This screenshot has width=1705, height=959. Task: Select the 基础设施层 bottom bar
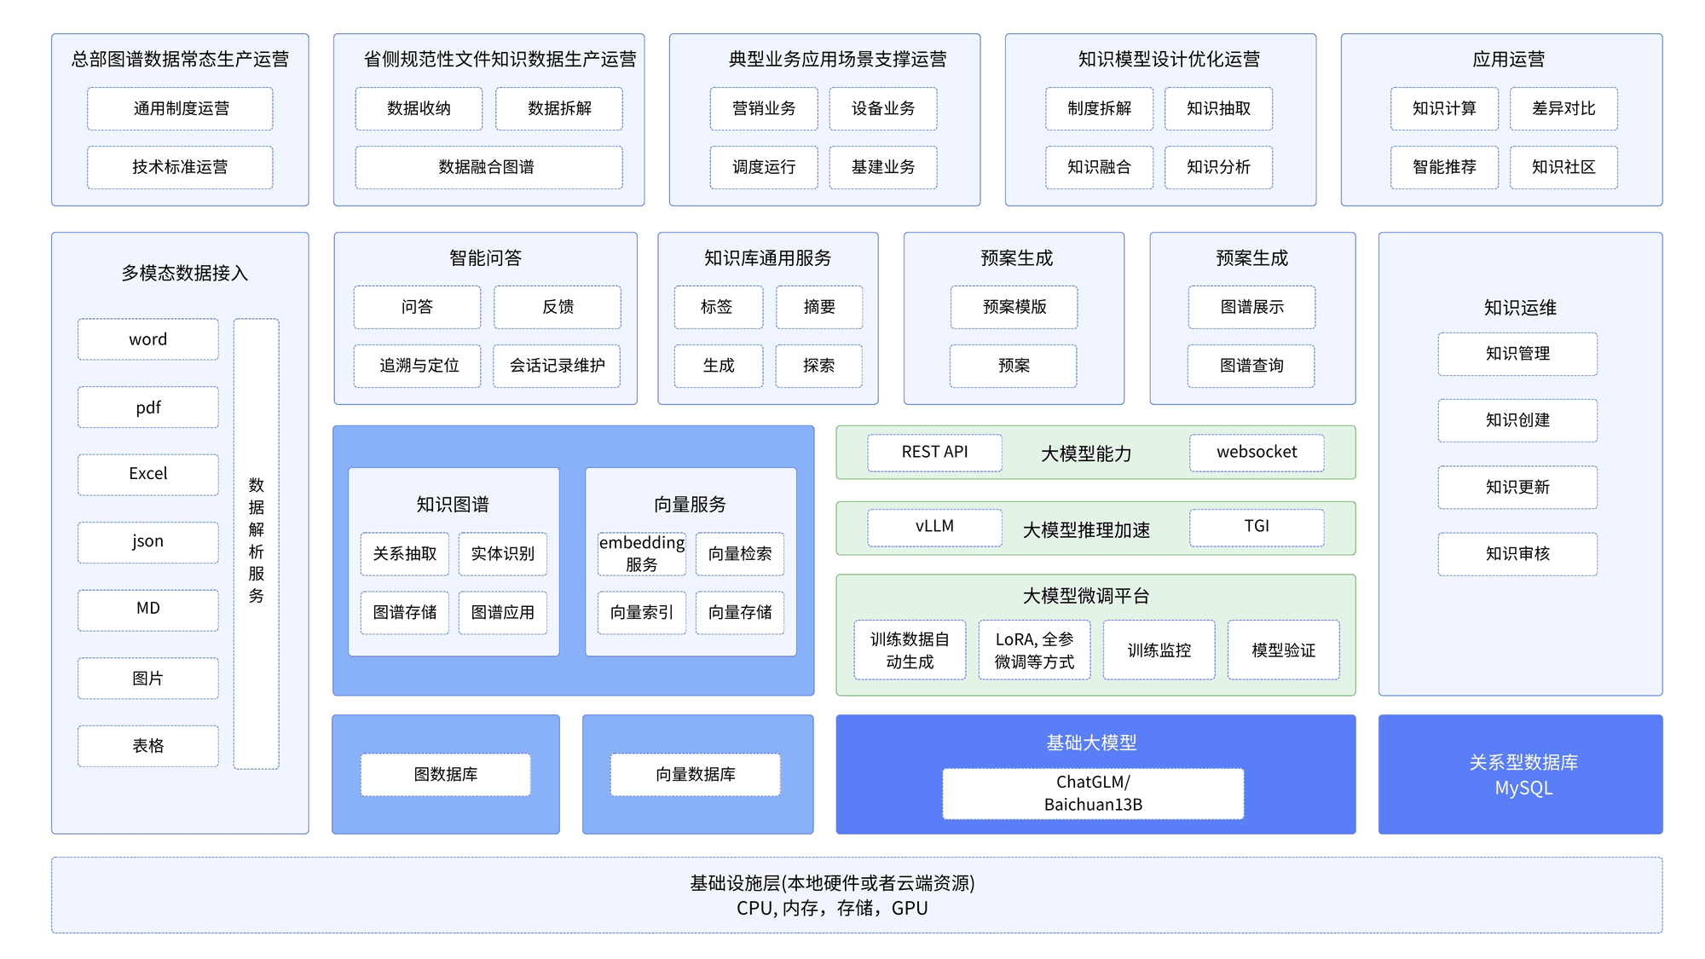856,895
